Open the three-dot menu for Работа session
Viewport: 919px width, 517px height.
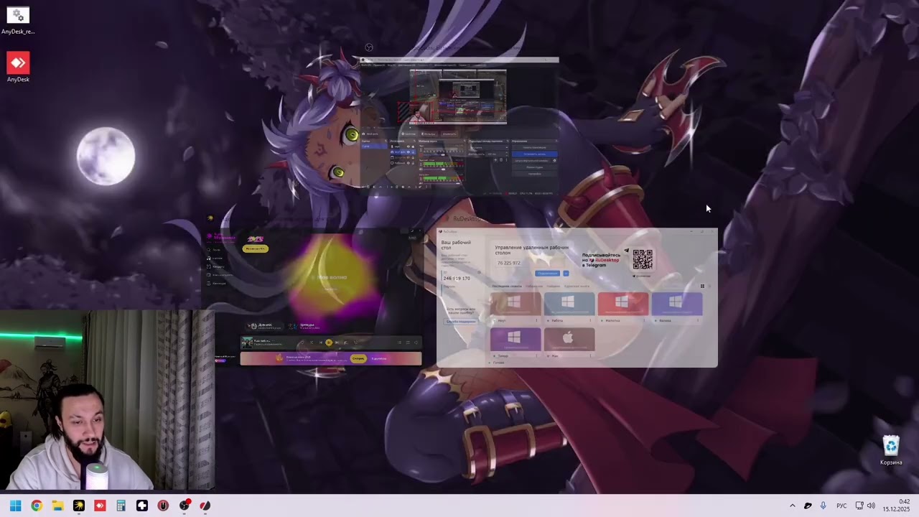[x=591, y=320]
